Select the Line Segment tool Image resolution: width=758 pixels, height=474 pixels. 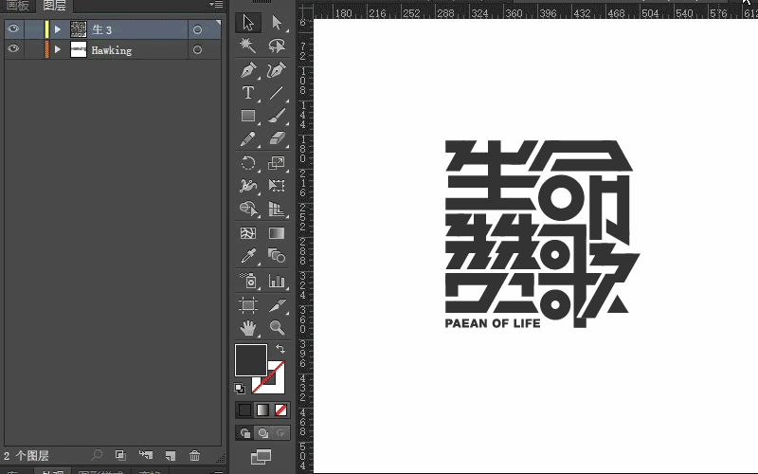[x=277, y=93]
